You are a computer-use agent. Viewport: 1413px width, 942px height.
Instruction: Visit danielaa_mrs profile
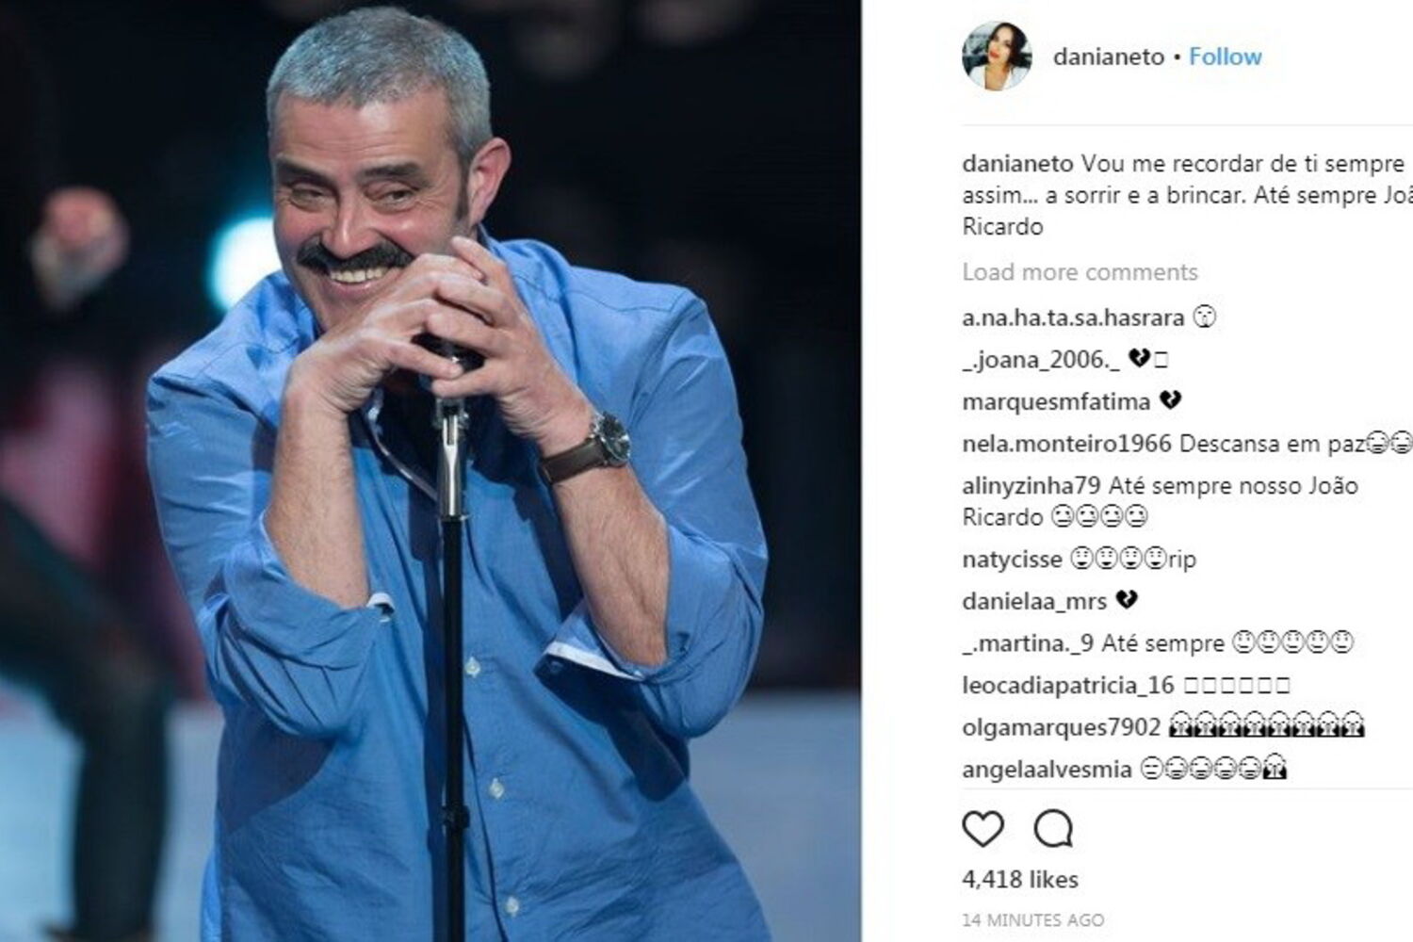[1034, 601]
